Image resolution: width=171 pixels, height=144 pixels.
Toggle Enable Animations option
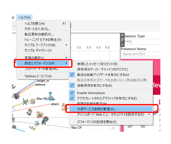tap(111, 93)
